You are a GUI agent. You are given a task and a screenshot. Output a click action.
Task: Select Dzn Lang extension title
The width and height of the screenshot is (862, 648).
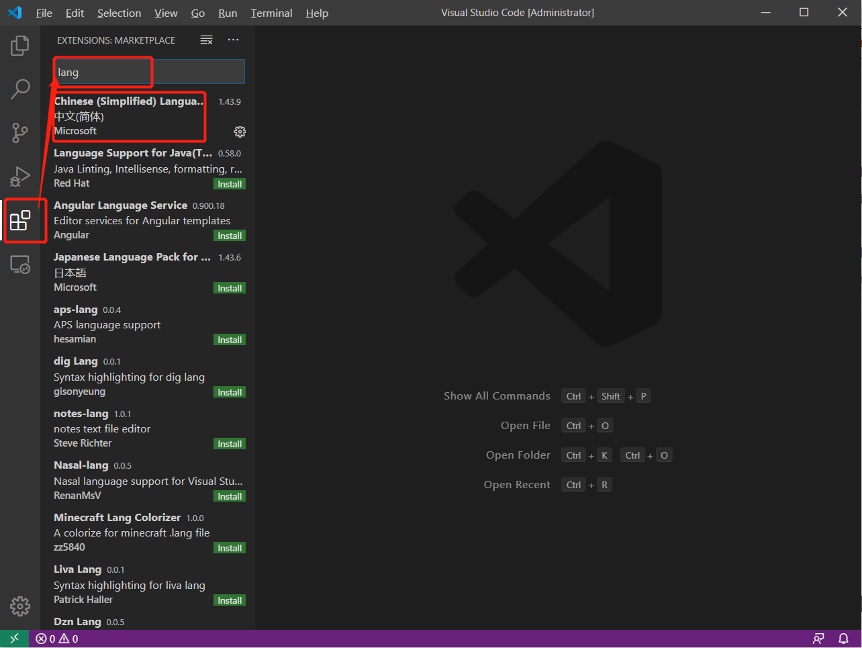[x=77, y=622]
